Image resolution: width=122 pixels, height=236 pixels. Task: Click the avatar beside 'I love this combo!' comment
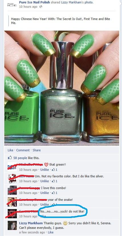coord(12,190)
